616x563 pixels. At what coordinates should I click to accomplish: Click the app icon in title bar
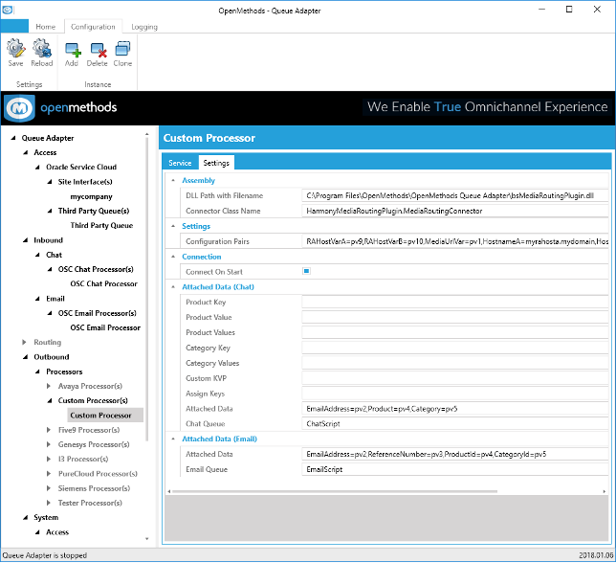point(8,10)
